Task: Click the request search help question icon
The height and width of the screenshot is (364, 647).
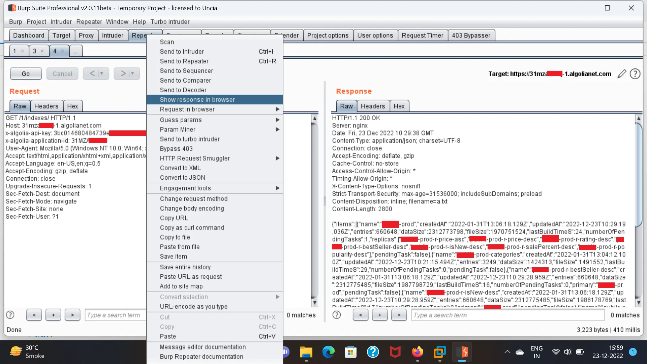Action: (x=10, y=315)
